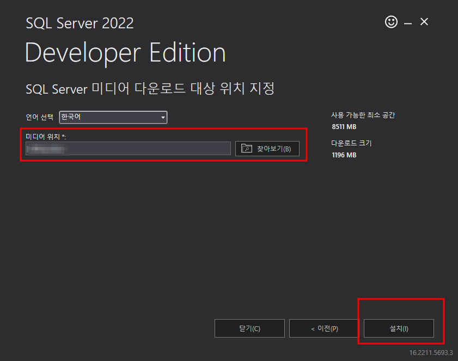The width and height of the screenshot is (458, 361).
Task: Click the 다운로드 크기 label
Action: pyautogui.click(x=351, y=143)
